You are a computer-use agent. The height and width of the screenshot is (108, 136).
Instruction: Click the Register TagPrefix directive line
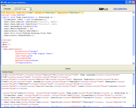[42, 13]
